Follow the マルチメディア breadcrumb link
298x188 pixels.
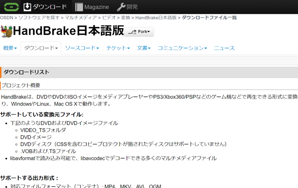coord(81,18)
